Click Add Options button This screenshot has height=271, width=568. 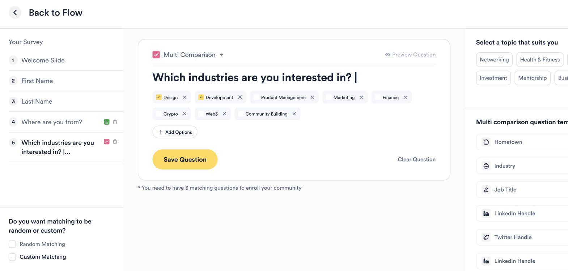(x=175, y=132)
